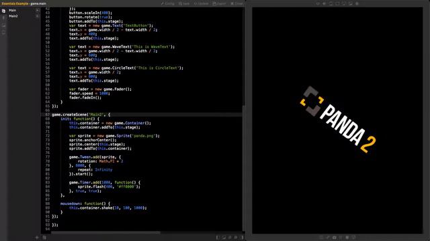Open the scenes/files icon in left strip
The width and height of the screenshot is (430, 241).
click(x=3, y=11)
